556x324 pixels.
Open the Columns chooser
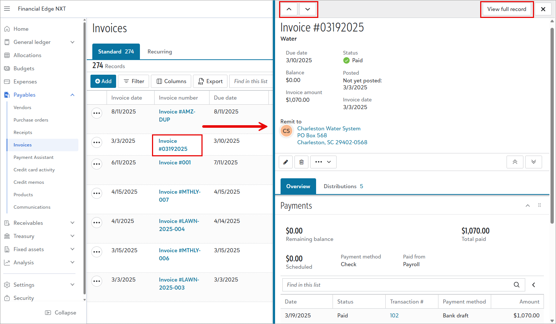pos(171,81)
